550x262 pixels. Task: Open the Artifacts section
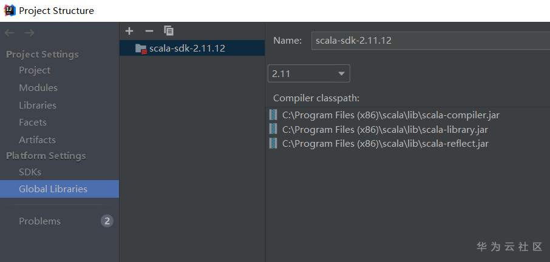37,140
